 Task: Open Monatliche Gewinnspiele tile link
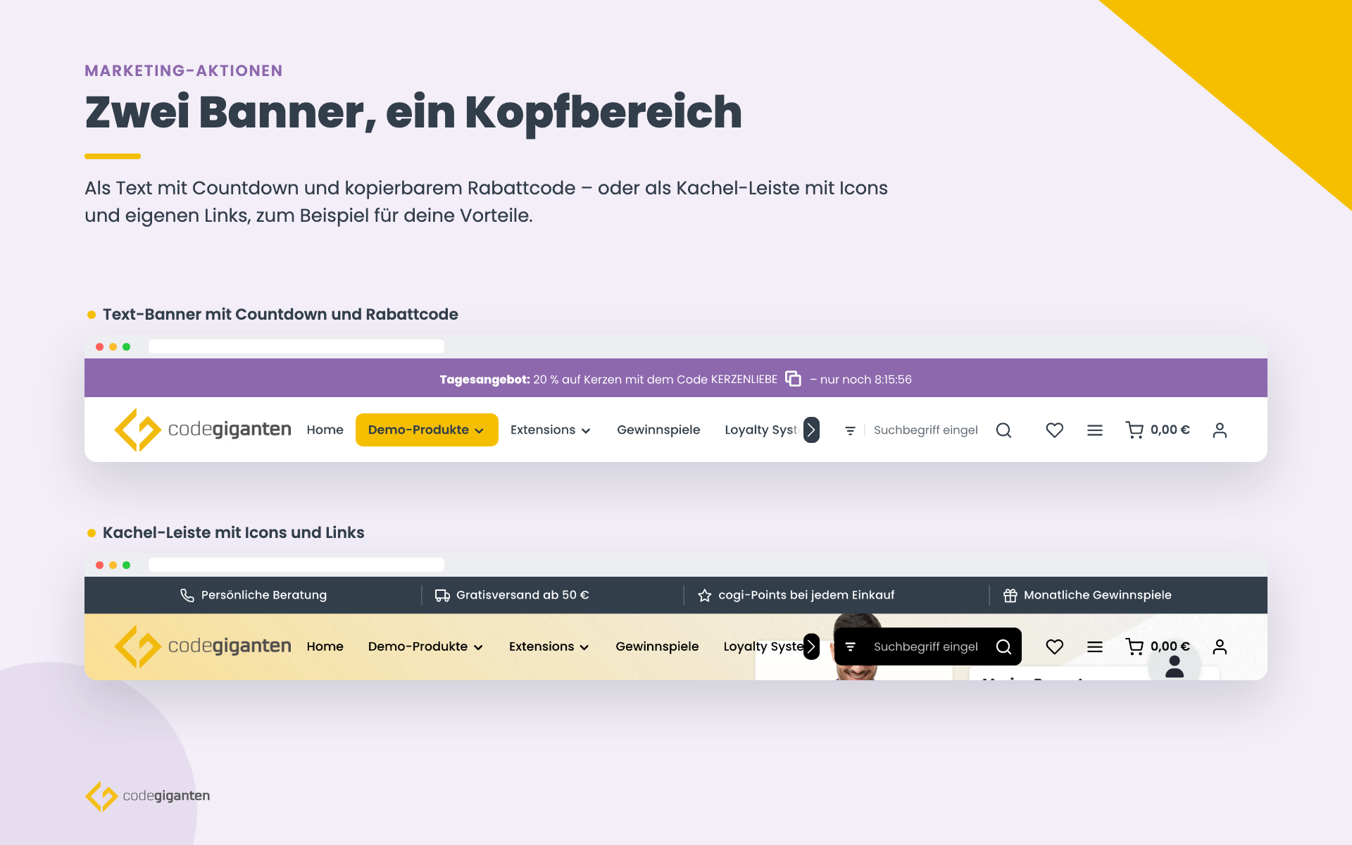coord(1087,595)
